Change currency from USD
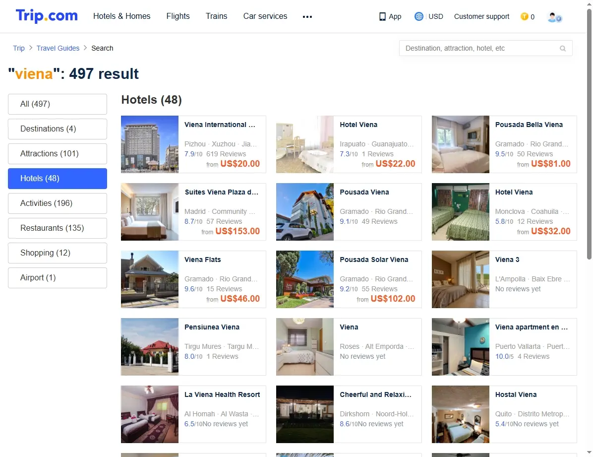This screenshot has height=457, width=593. (436, 17)
